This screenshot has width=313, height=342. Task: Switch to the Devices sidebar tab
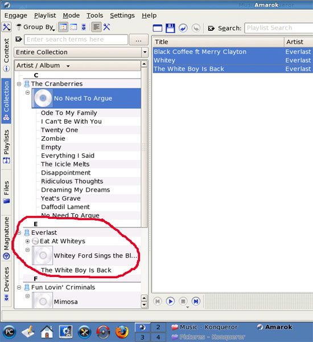[x=6, y=283]
